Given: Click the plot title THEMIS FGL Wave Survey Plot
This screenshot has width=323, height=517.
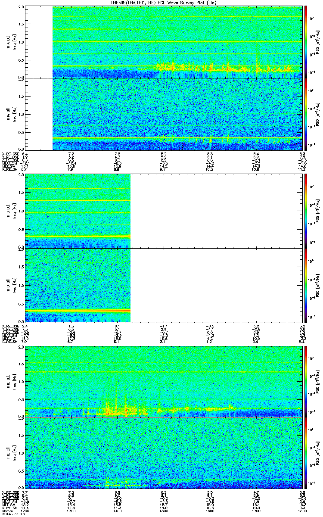Looking at the screenshot, I should coord(164,3).
